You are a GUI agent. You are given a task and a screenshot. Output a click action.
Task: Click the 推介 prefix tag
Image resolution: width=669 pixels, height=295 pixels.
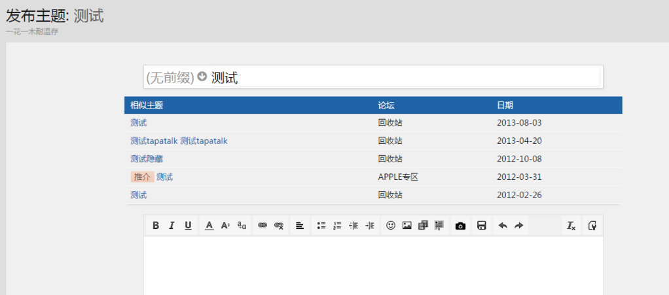[142, 177]
